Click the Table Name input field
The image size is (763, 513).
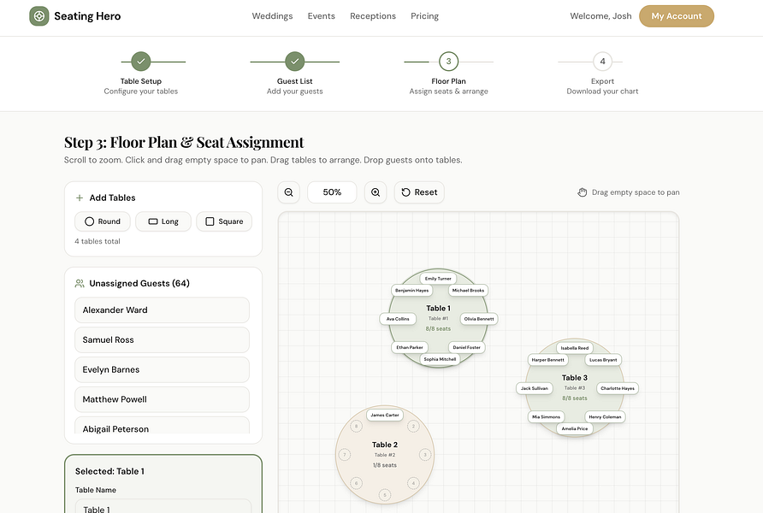(x=163, y=506)
